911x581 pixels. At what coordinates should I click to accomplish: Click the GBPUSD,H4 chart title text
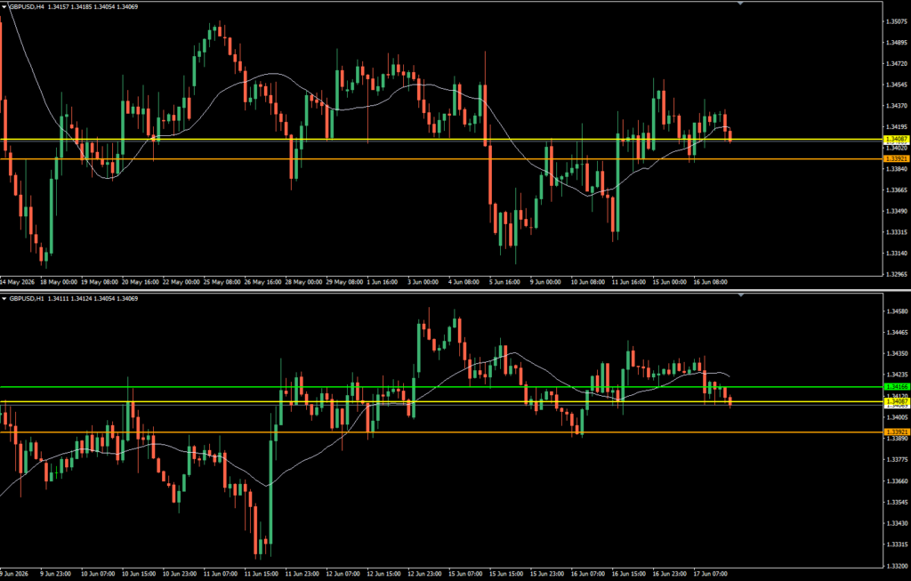coord(27,7)
